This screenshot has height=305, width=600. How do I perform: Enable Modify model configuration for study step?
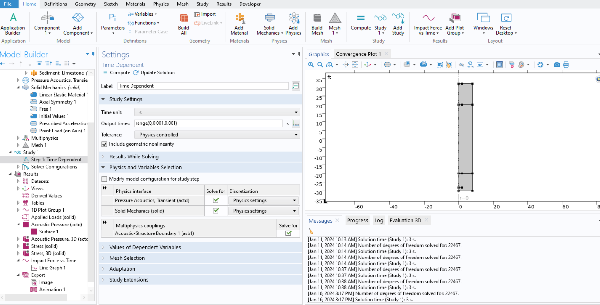pyautogui.click(x=104, y=179)
